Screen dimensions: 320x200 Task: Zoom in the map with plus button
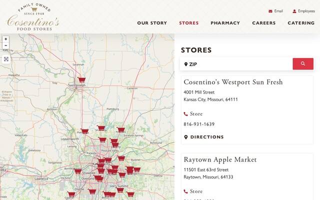click(x=6, y=39)
